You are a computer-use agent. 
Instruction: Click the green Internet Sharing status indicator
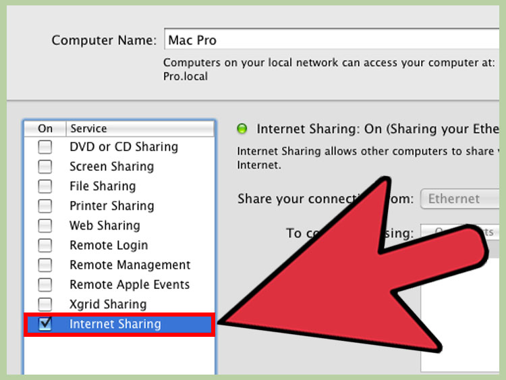coord(242,129)
